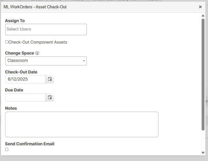208x161 pixels.
Task: Close the Asset Check-Out dialog
Action: click(200, 7)
